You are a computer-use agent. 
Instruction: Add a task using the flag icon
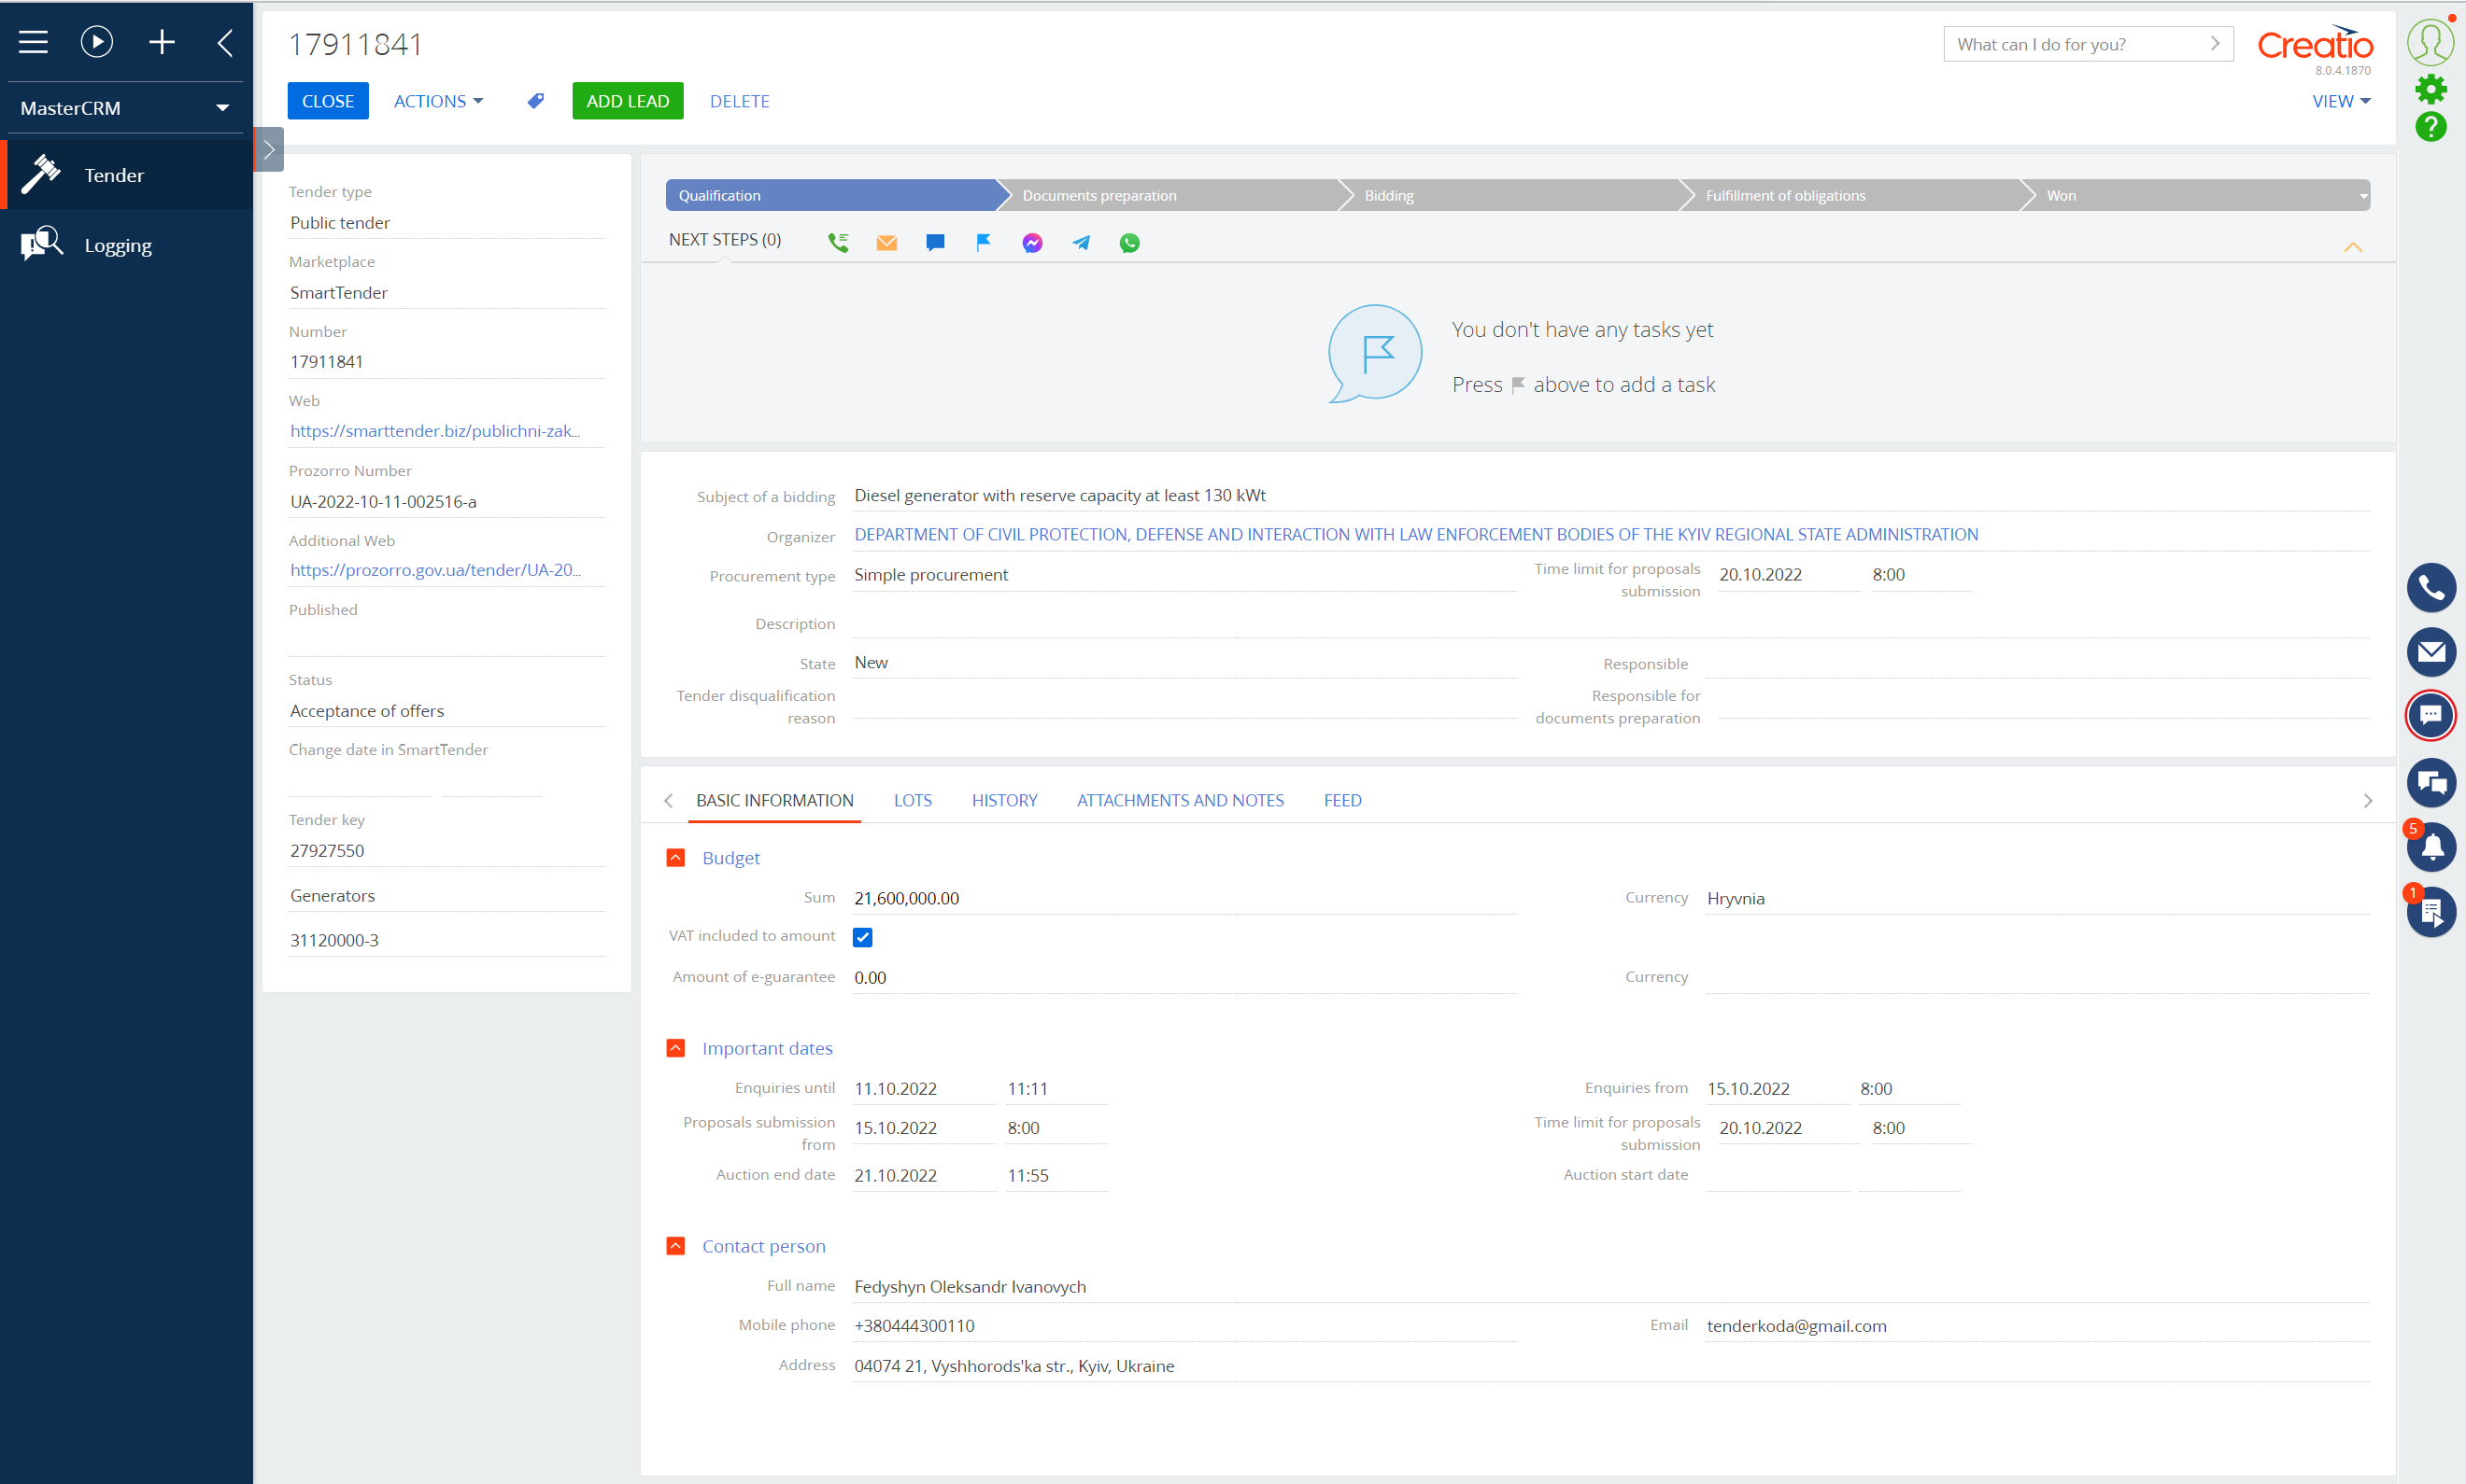click(983, 242)
